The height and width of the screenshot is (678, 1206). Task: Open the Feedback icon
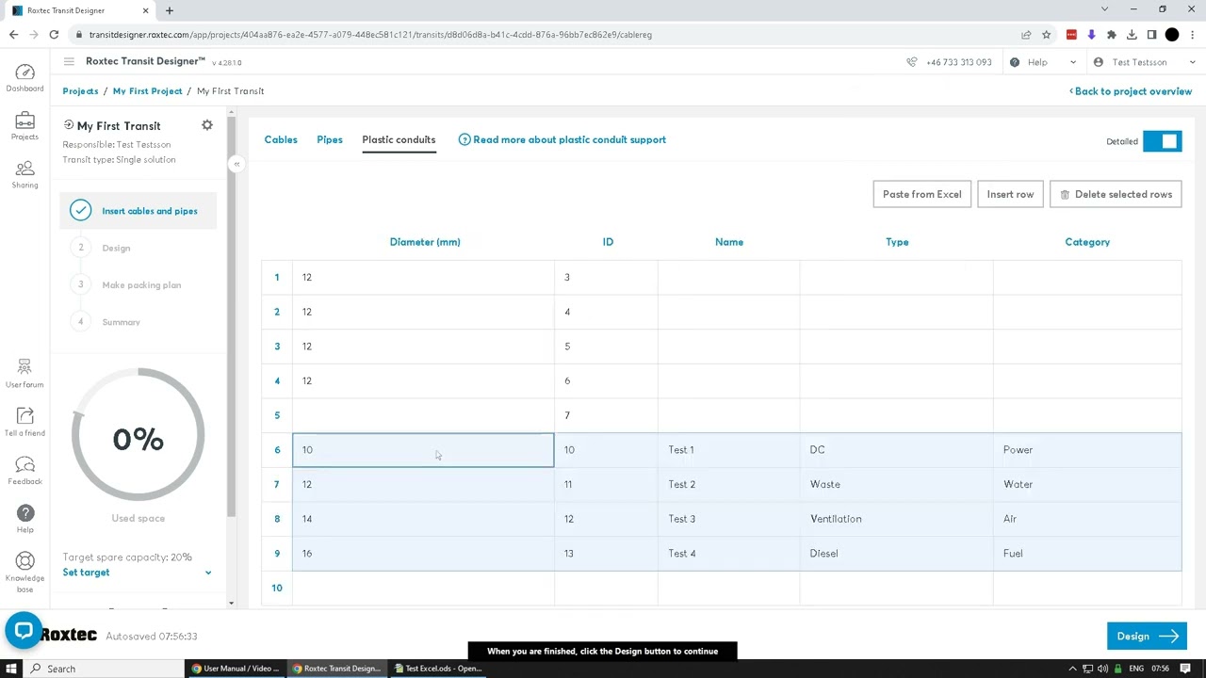pyautogui.click(x=24, y=470)
